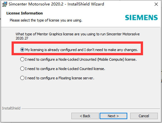162x123 pixels.
Task: Click the "Floating license server" label text
Action: [59, 78]
